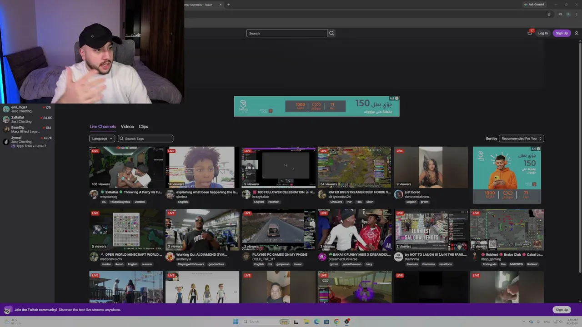Open the Working Out At Diamond Gym thumbnail
Image resolution: width=582 pixels, height=327 pixels.
202,230
